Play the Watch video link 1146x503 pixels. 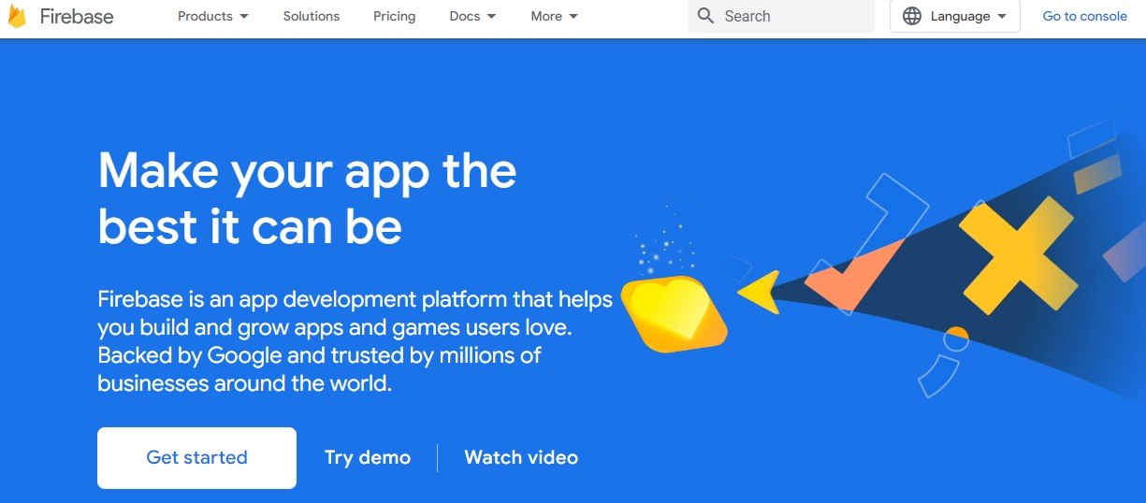click(x=521, y=457)
